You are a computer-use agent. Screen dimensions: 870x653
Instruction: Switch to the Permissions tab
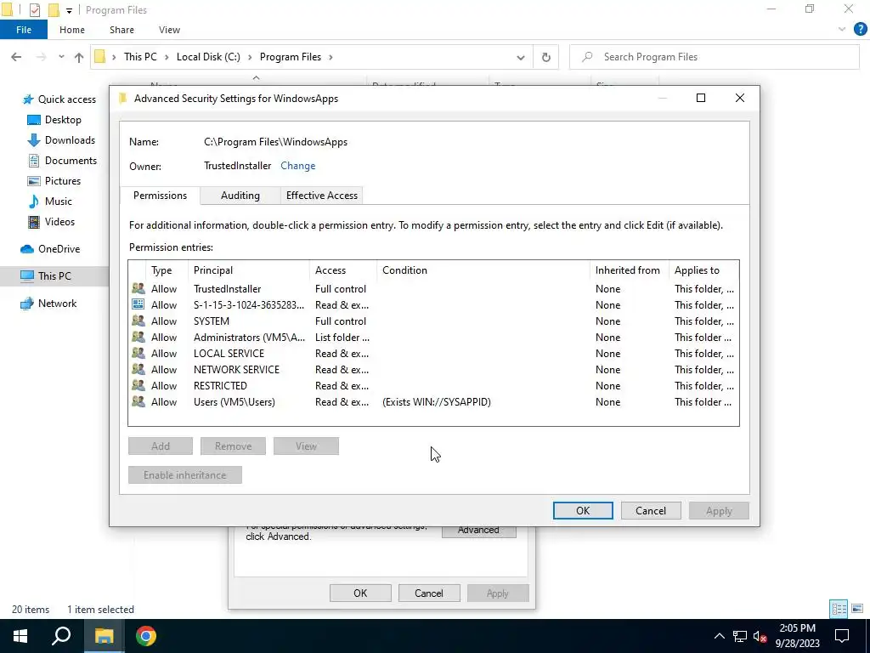tap(160, 196)
